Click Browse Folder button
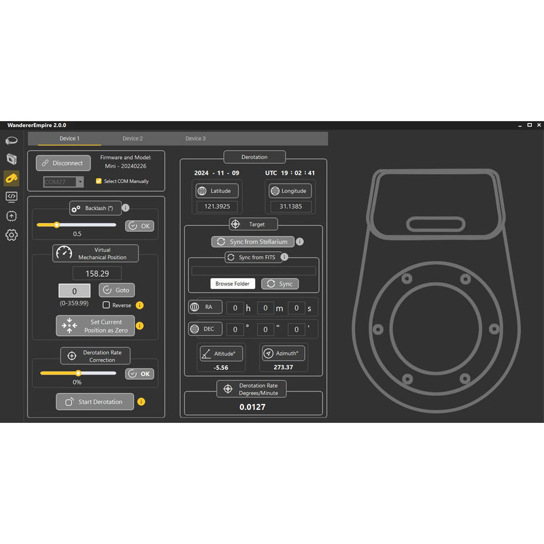 233,284
